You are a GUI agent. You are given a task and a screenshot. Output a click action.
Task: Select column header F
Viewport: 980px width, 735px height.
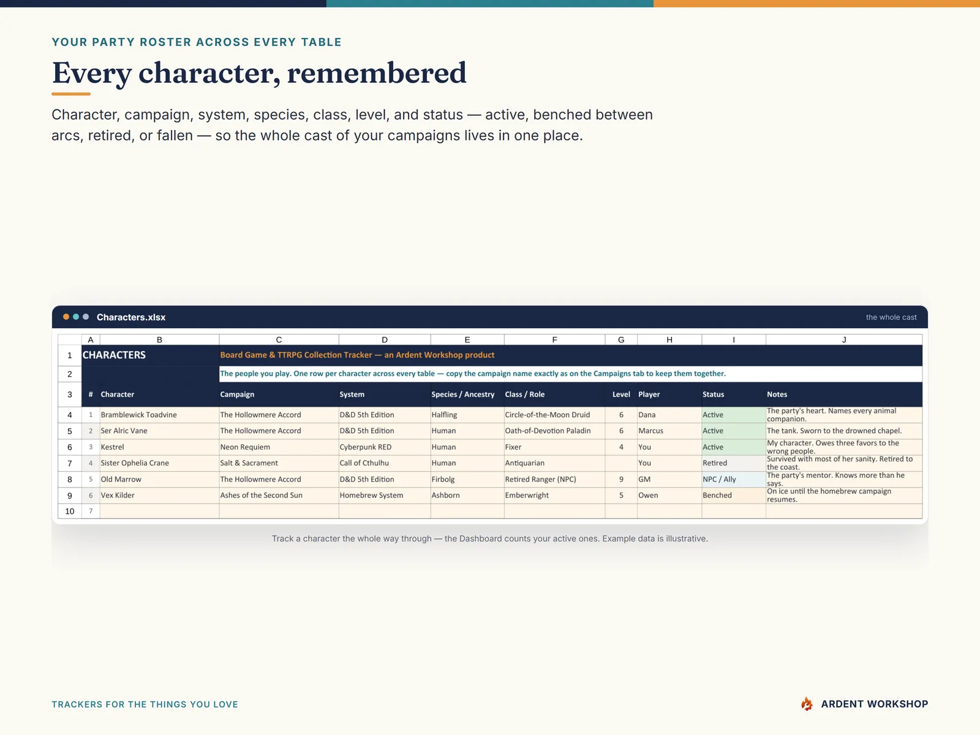[554, 340]
